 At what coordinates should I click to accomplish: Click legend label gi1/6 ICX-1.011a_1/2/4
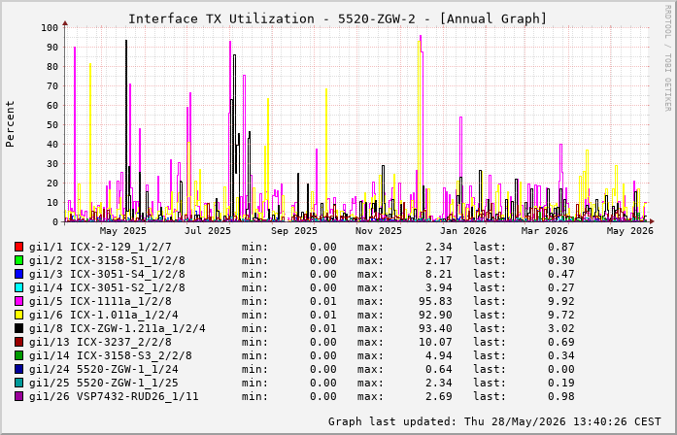point(104,315)
